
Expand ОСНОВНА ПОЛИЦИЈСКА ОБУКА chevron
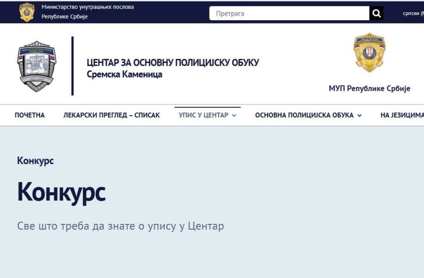pyautogui.click(x=359, y=116)
